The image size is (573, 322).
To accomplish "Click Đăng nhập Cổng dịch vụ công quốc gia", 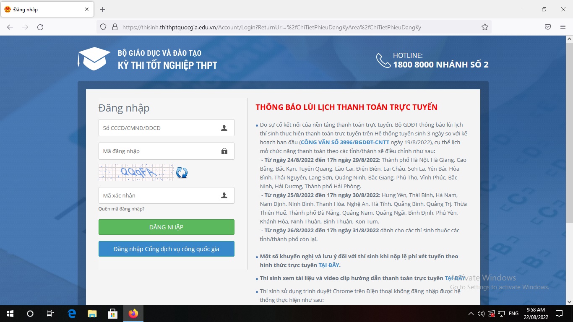I will [x=166, y=249].
